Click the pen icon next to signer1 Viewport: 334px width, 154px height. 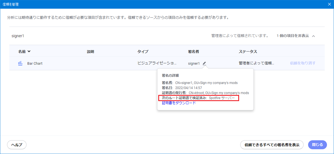tap(204, 63)
